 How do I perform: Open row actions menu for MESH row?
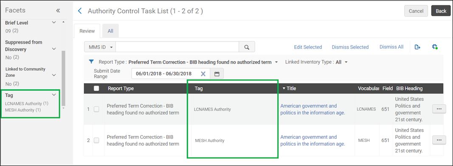coord(439,140)
